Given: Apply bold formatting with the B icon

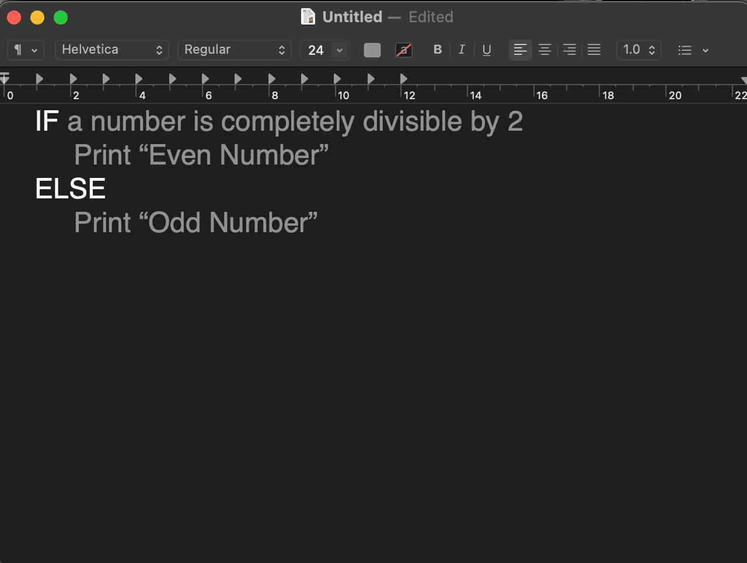Looking at the screenshot, I should tap(438, 50).
